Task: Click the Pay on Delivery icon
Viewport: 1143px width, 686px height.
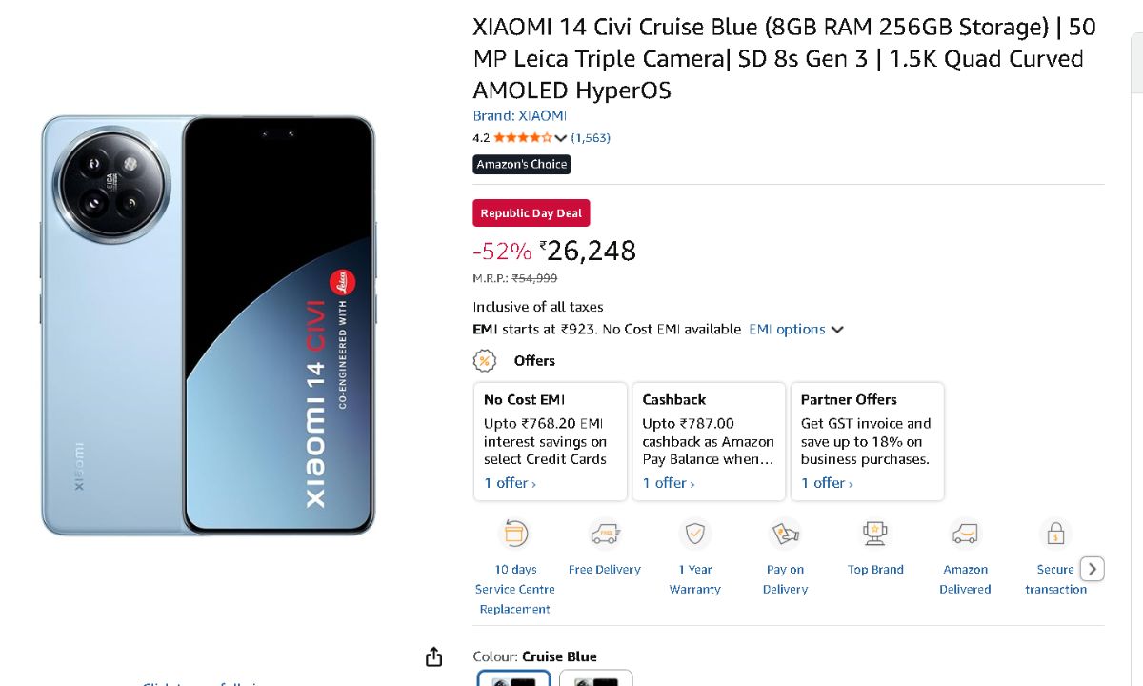Action: pyautogui.click(x=785, y=534)
